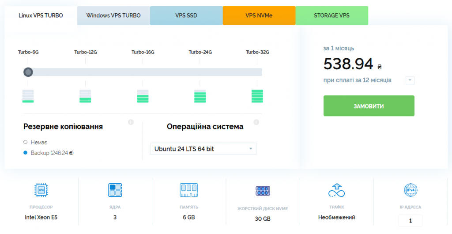Select the Turbo-12G plan label

pos(86,52)
